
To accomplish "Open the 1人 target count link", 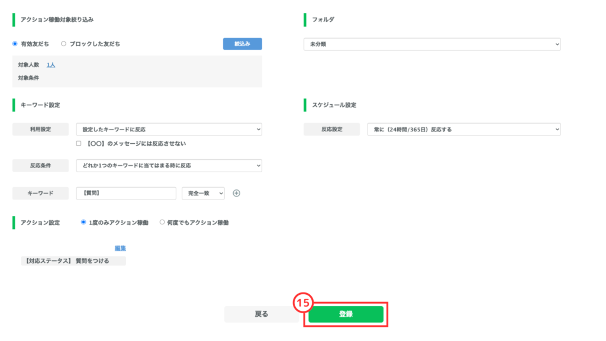I will pos(51,65).
